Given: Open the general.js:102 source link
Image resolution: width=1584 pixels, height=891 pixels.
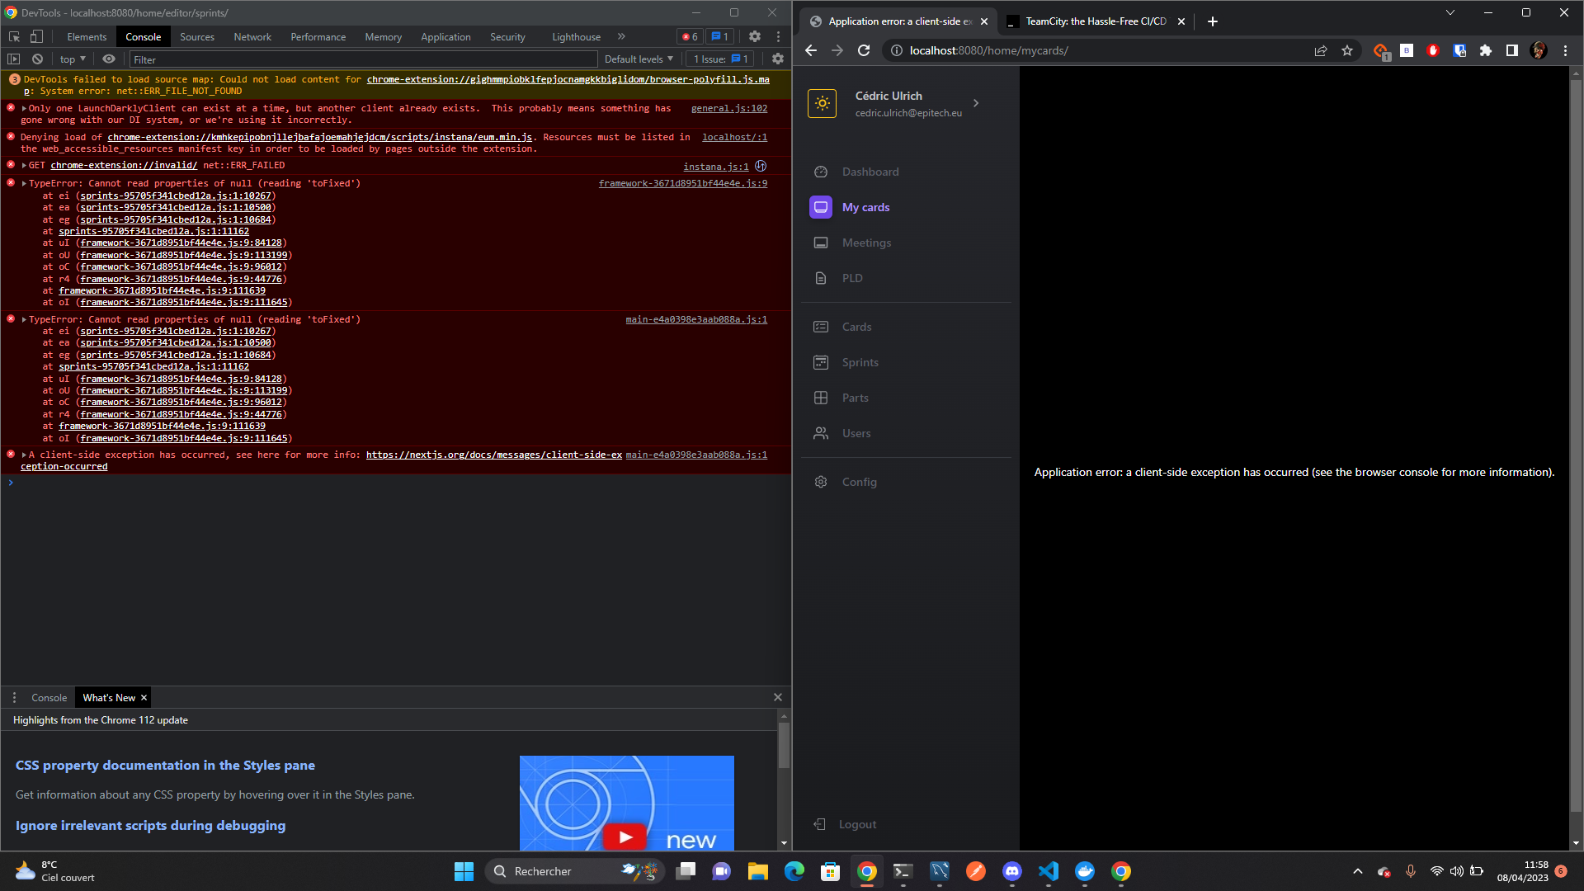Looking at the screenshot, I should [728, 108].
